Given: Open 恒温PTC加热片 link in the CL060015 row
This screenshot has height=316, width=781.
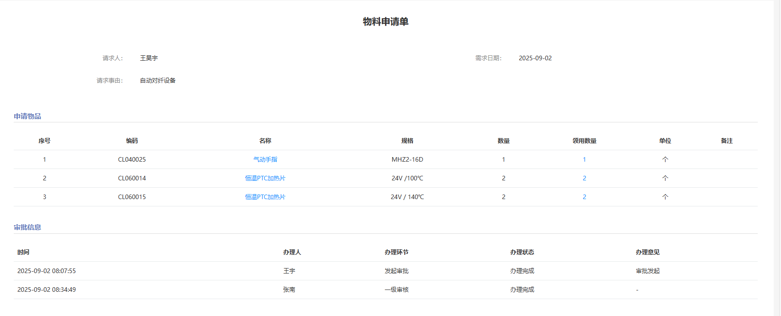Looking at the screenshot, I should [x=265, y=197].
